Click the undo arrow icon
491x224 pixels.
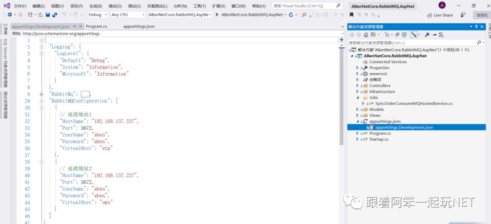tap(64, 15)
